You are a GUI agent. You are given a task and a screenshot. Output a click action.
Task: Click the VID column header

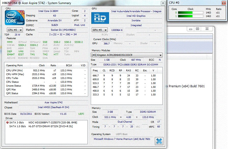[x=80, y=65]
